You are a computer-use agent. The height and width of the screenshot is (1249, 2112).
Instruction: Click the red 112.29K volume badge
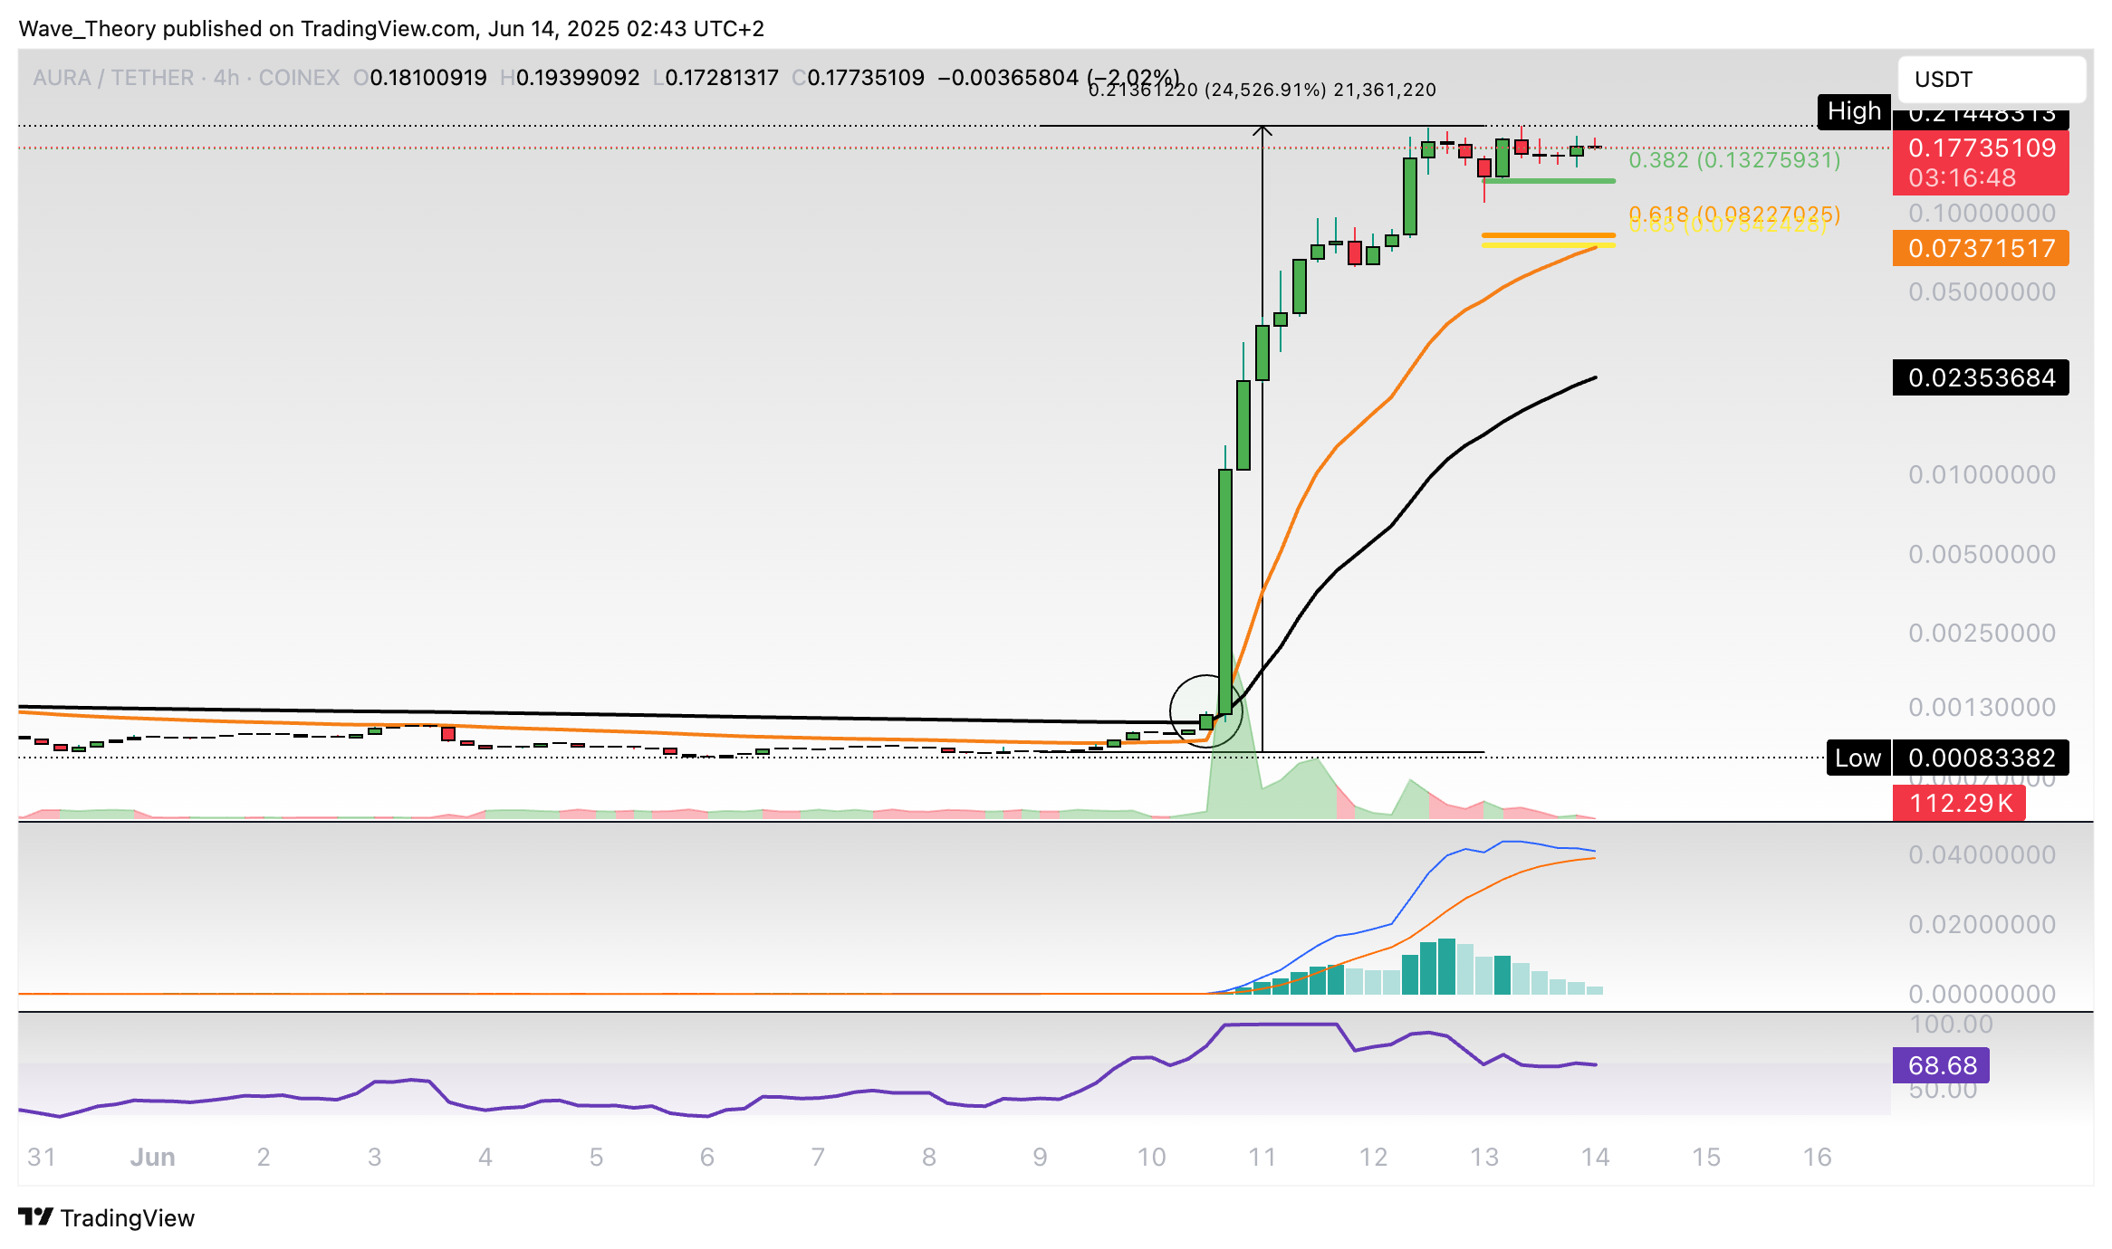(x=1958, y=803)
